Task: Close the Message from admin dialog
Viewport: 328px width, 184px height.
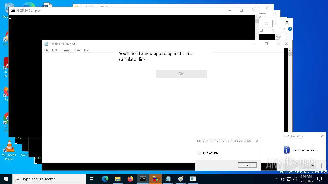Action: click(x=257, y=141)
